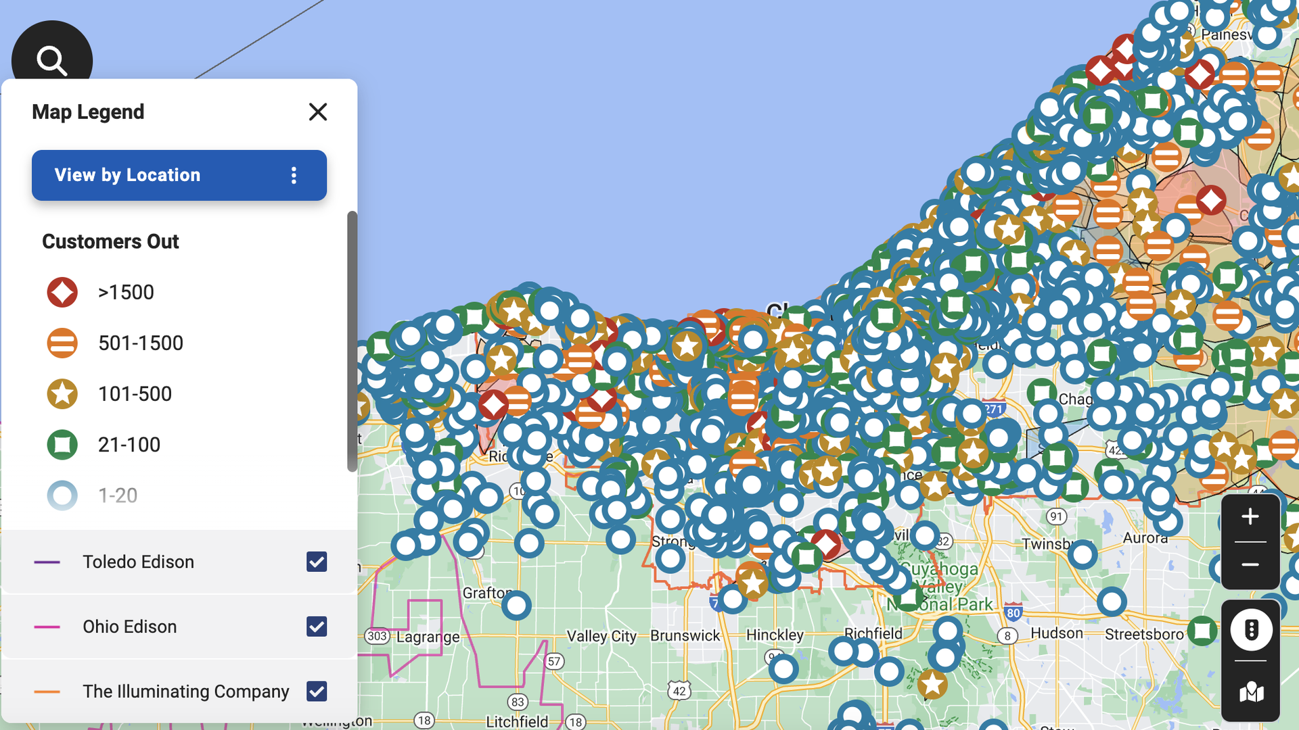The width and height of the screenshot is (1299, 730).
Task: Select the gold 101-500 star legend icon
Action: point(62,393)
